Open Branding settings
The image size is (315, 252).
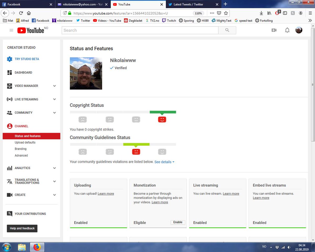20,149
